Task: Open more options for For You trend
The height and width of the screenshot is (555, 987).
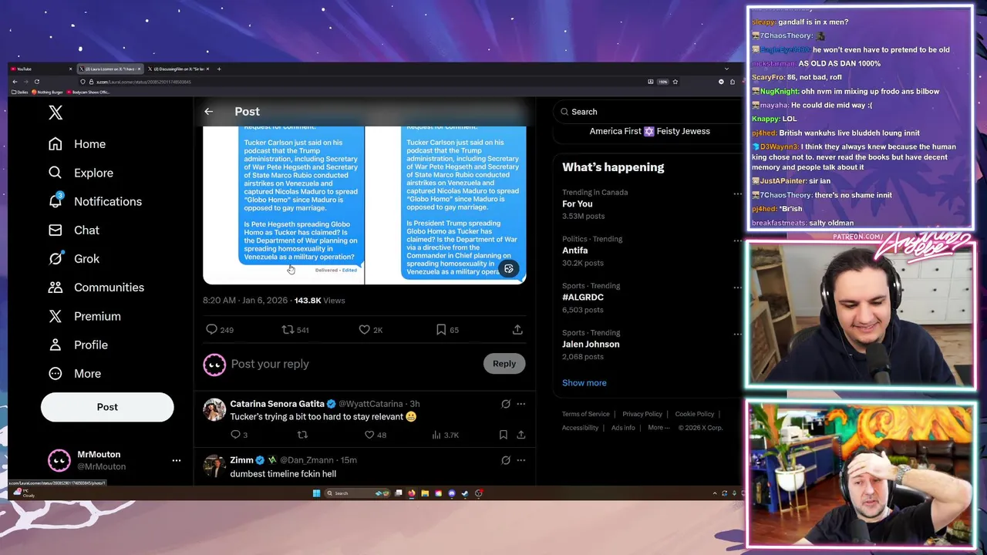Action: click(x=737, y=193)
